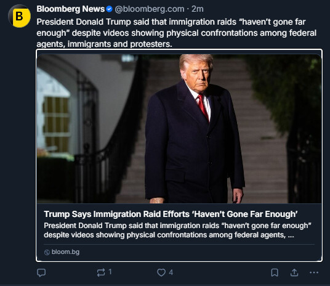This screenshot has width=330, height=286.
Task: Bookmark this Bloomberg post
Action: (275, 272)
